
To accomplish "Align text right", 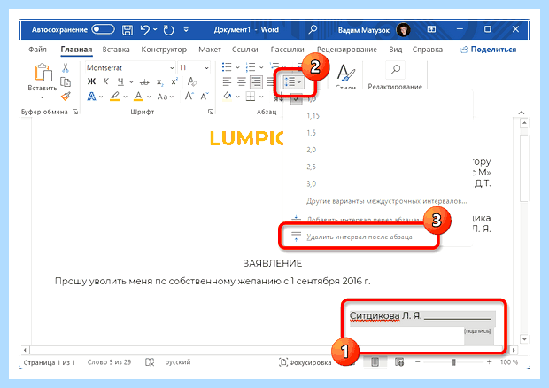I will click(256, 82).
